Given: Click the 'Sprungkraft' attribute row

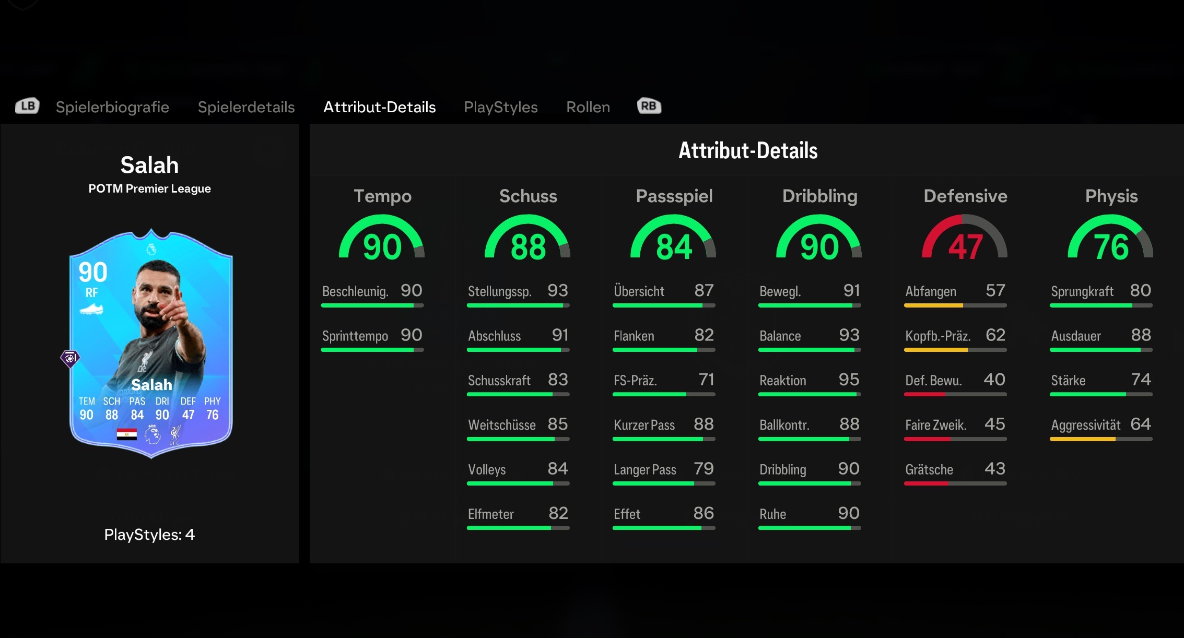Looking at the screenshot, I should (1101, 294).
